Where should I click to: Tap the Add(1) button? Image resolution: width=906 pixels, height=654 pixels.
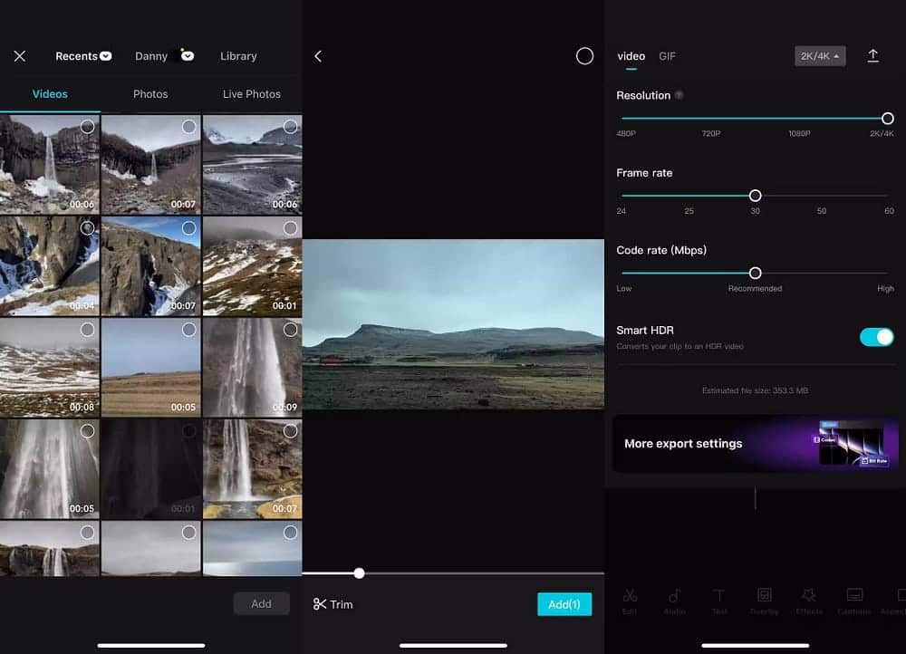[x=564, y=603]
